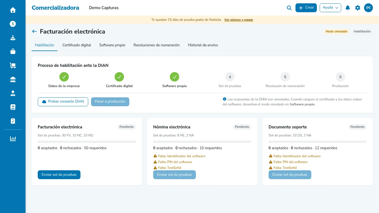
Task: Click the Nómina electrónica progress bar
Action: coord(202,142)
